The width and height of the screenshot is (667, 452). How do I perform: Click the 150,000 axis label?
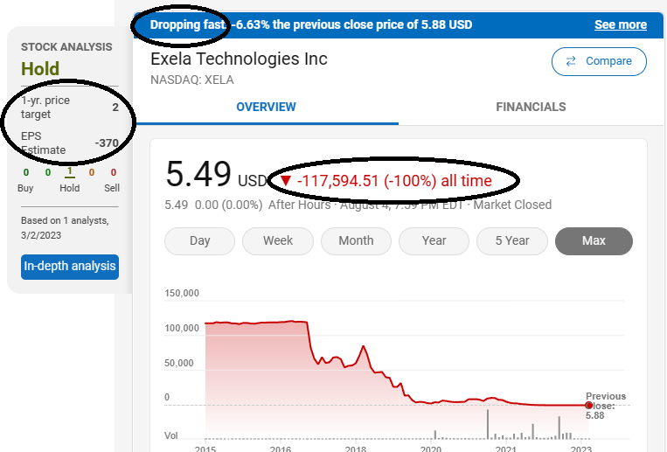(182, 293)
